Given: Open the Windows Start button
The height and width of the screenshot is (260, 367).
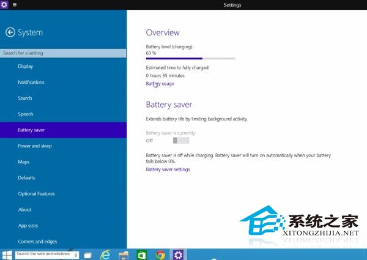Looking at the screenshot, I should tap(7, 254).
